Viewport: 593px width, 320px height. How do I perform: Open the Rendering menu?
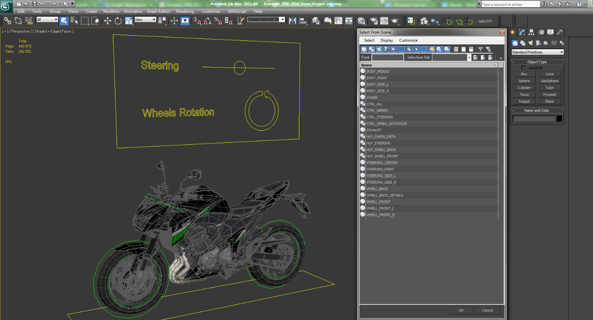(x=185, y=12)
